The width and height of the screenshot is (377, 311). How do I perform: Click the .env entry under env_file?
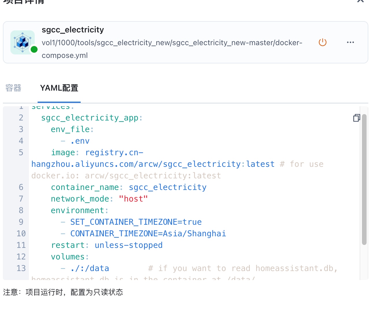point(80,141)
